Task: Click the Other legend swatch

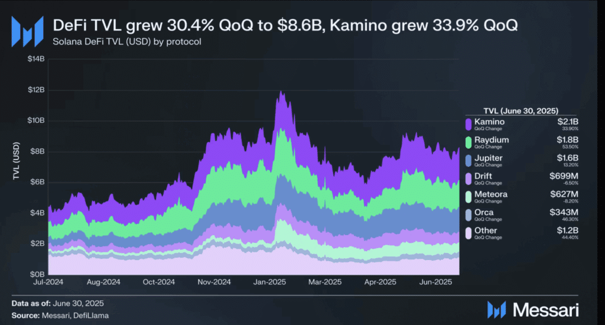Action: (x=469, y=233)
